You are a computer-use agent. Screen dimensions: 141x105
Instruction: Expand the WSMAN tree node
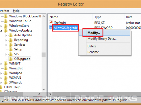tap(1, 78)
